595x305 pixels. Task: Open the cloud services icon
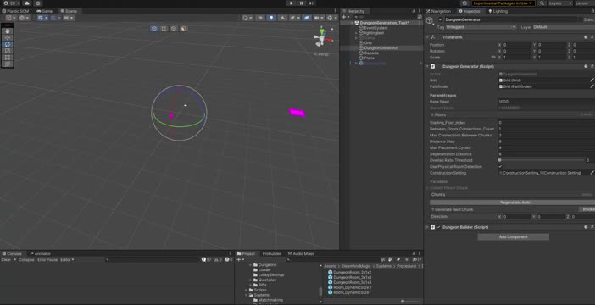pyautogui.click(x=26, y=3)
